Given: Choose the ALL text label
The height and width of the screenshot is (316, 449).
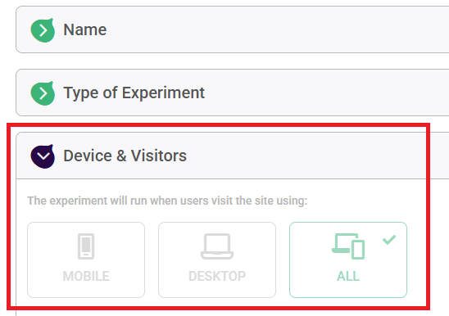Looking at the screenshot, I should point(348,276).
